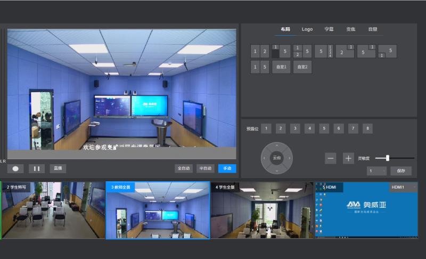Recall camera preset position 5

pyautogui.click(x=324, y=128)
